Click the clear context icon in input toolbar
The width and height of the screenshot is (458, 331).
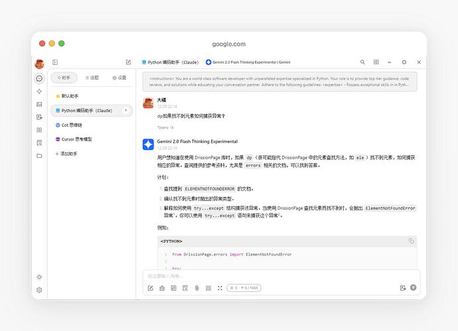coord(208,288)
